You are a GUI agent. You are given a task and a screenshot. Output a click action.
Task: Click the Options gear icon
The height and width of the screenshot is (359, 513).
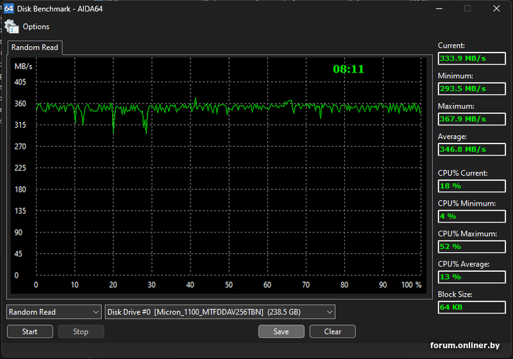pyautogui.click(x=12, y=26)
